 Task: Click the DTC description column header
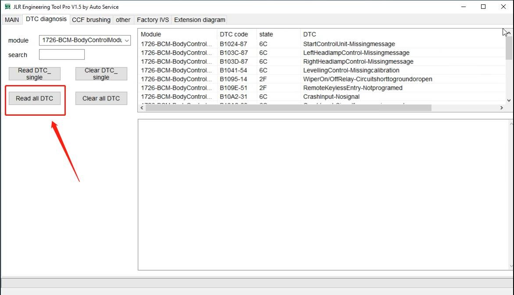tap(403, 34)
